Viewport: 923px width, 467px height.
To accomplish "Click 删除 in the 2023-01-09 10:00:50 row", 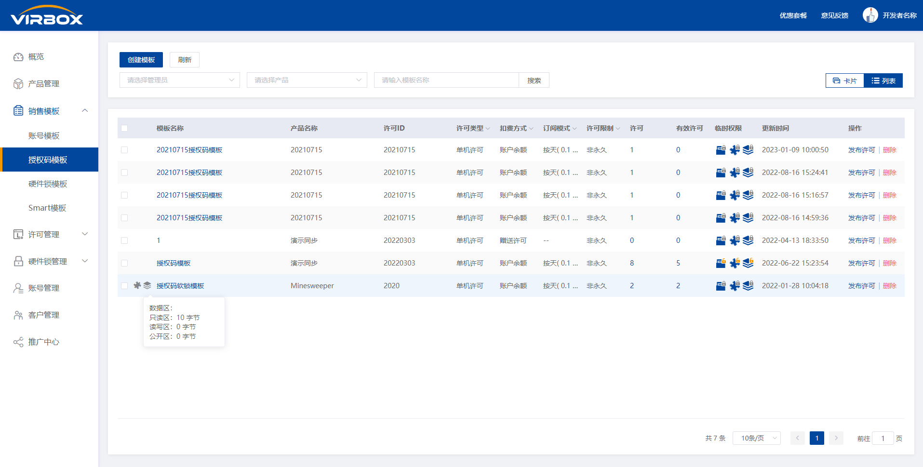I will [890, 150].
